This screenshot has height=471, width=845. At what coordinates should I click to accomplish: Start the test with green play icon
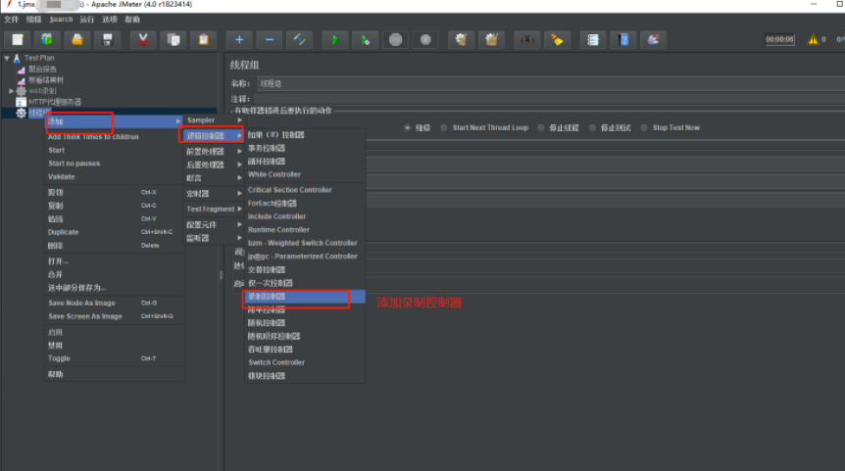tap(334, 40)
